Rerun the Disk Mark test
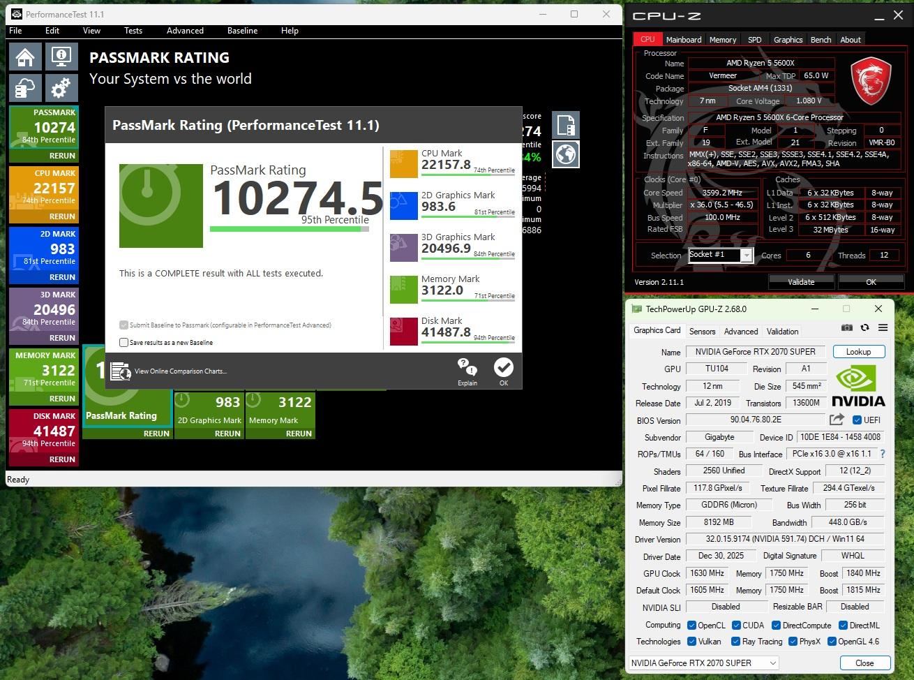This screenshot has width=914, height=680. (62, 459)
